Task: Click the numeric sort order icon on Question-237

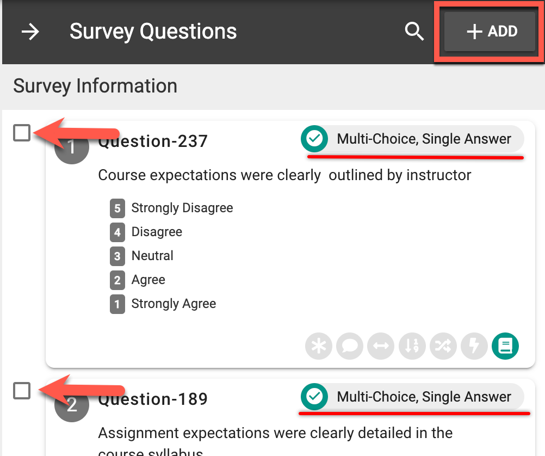Action: click(412, 347)
